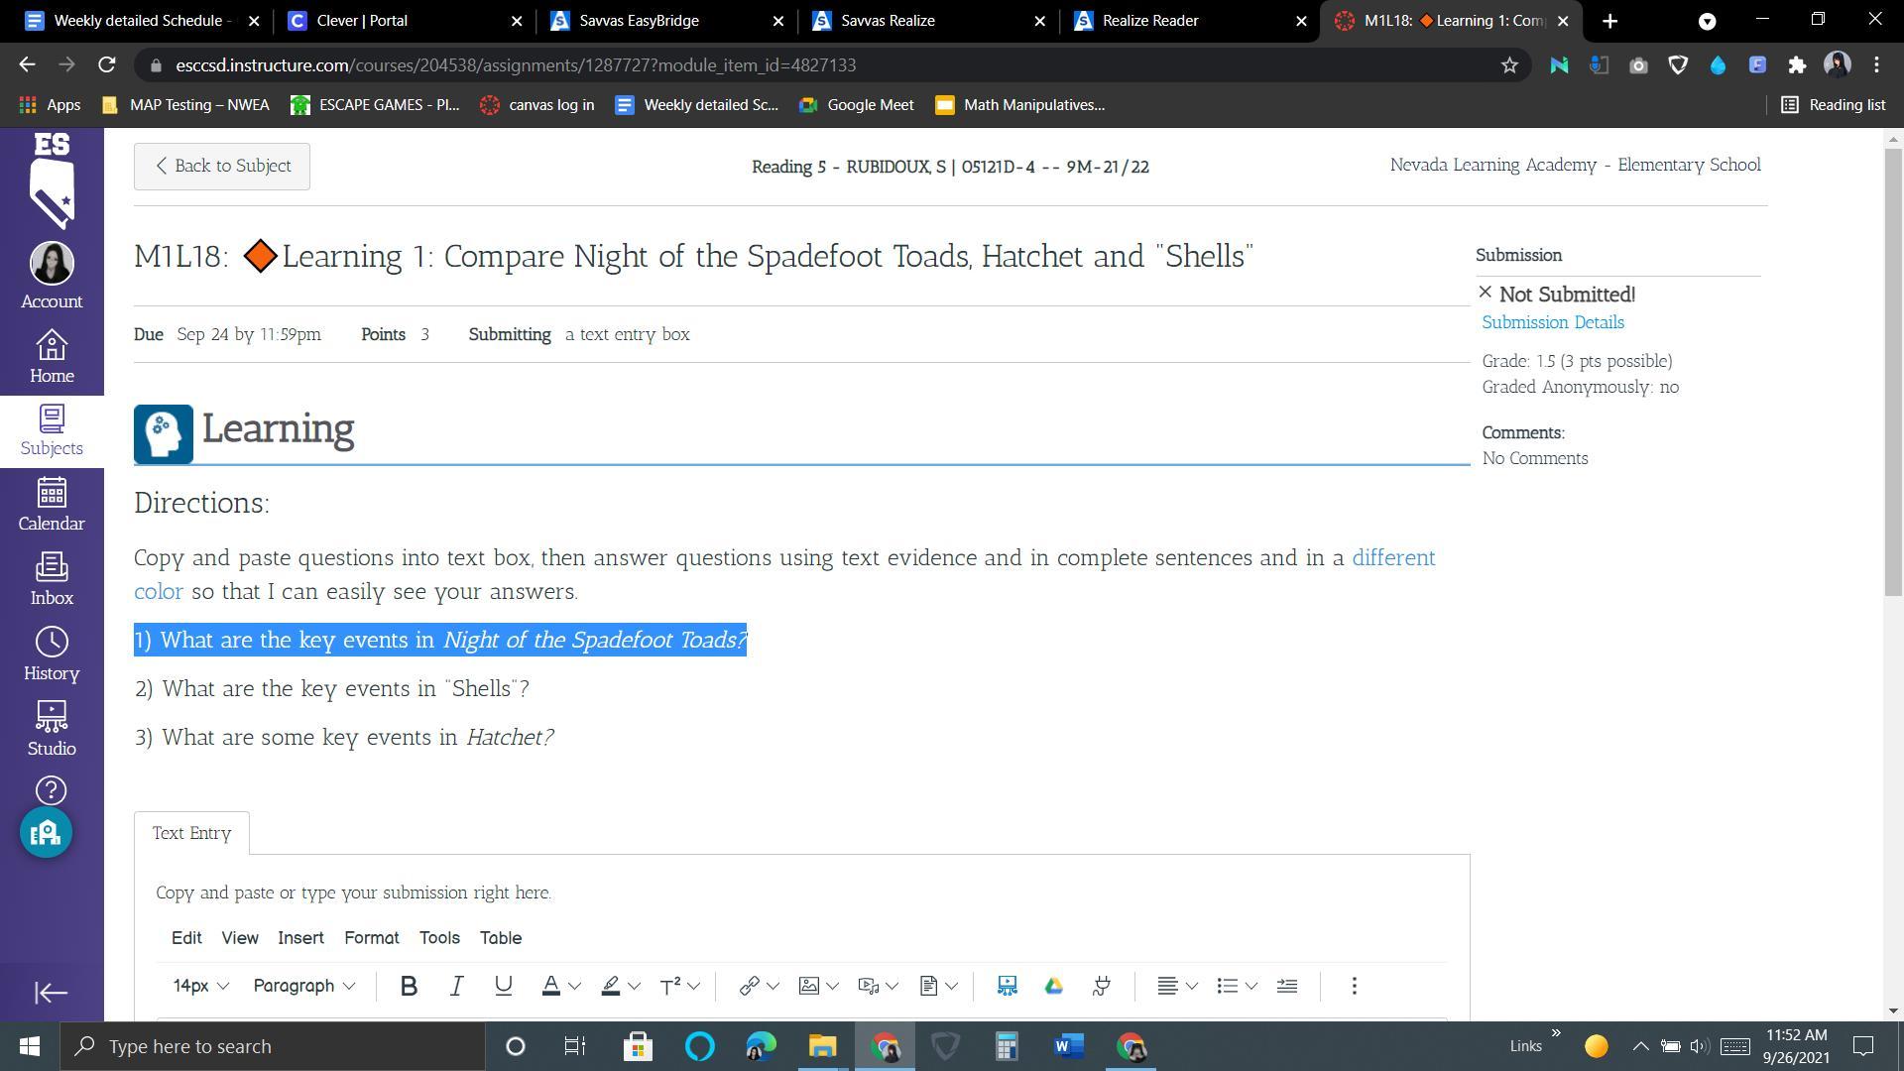Image resolution: width=1904 pixels, height=1071 pixels.
Task: Collapse the sidebar navigation arrow
Action: pos(52,993)
